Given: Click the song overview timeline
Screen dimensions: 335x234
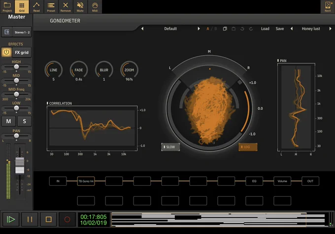Looking at the screenshot, I should click(220, 220).
